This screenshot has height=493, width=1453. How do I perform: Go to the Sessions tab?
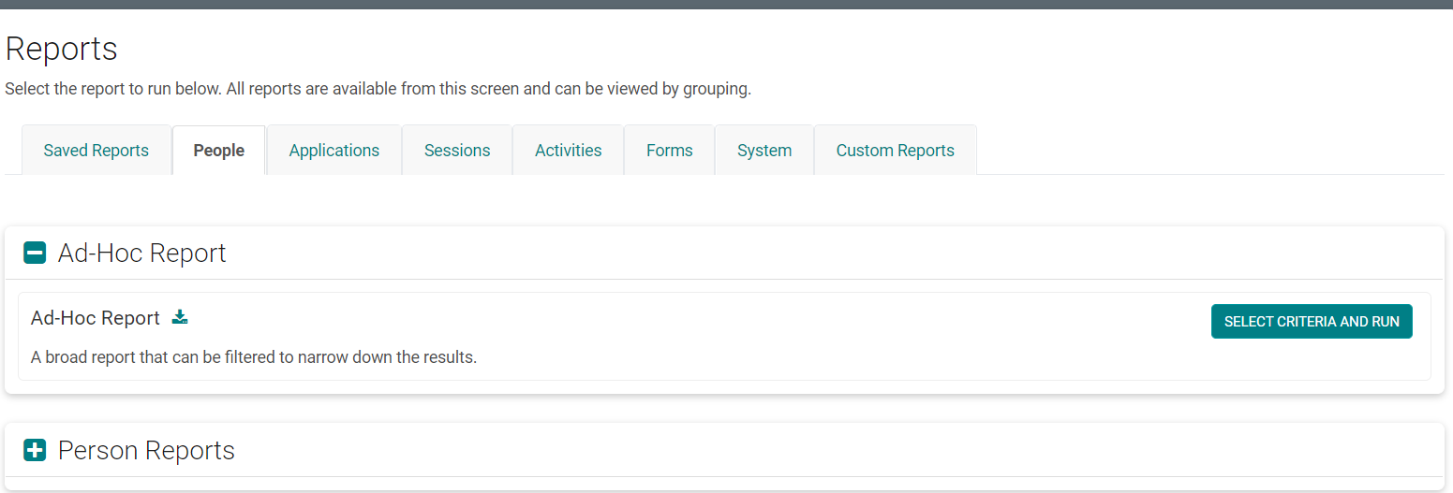[457, 151]
